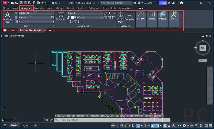The image size is (214, 129).
Task: Open the Customization menu in status bar
Action: click(x=211, y=126)
